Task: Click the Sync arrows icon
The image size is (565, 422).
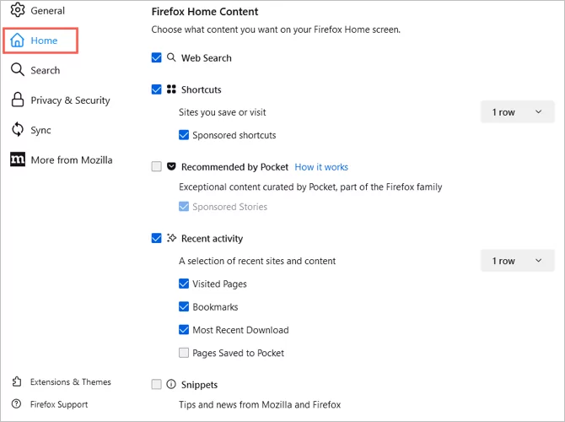Action: point(17,130)
